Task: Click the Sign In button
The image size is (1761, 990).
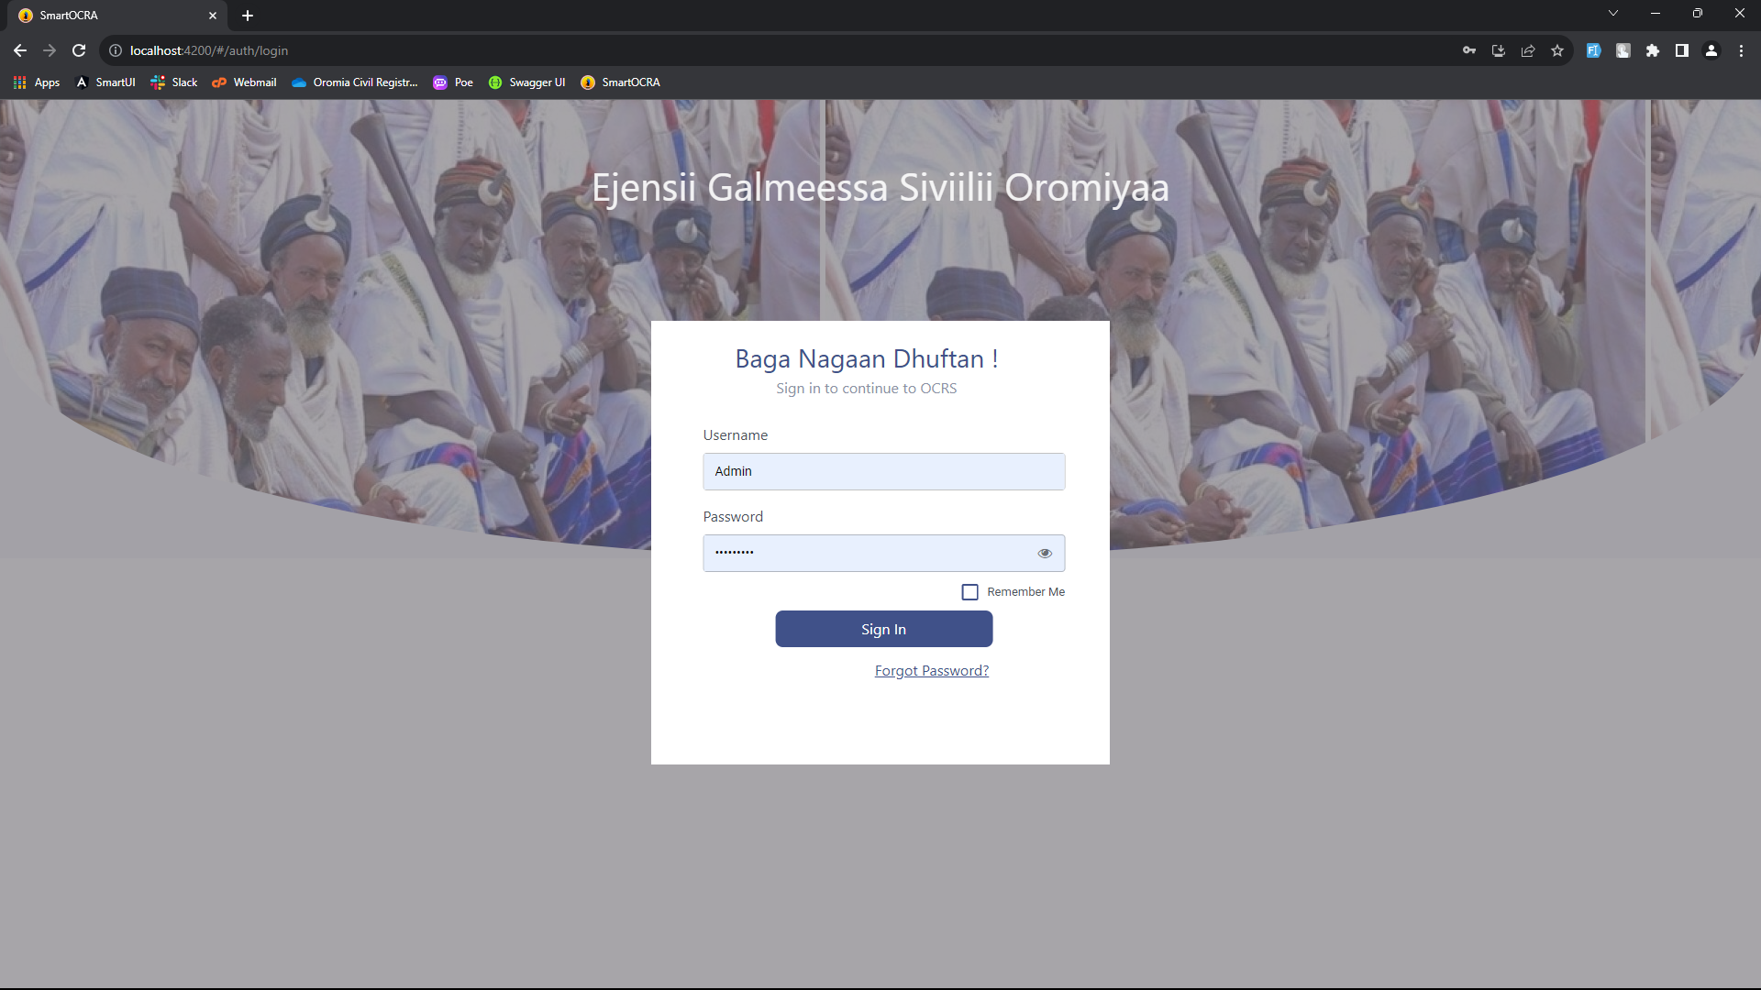Action: [884, 629]
